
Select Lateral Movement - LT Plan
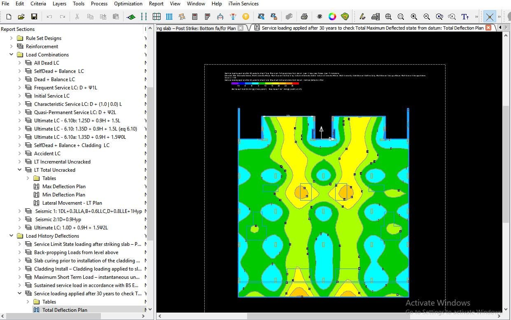pyautogui.click(x=72, y=203)
